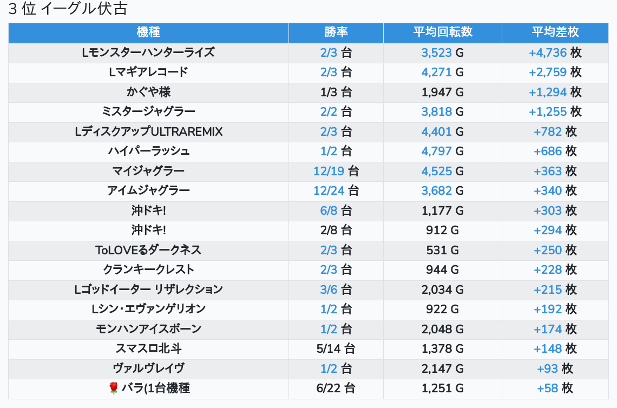Click マイジャグラー win rate 12/19
Viewport: 617px width, 408px height.
click(x=329, y=171)
